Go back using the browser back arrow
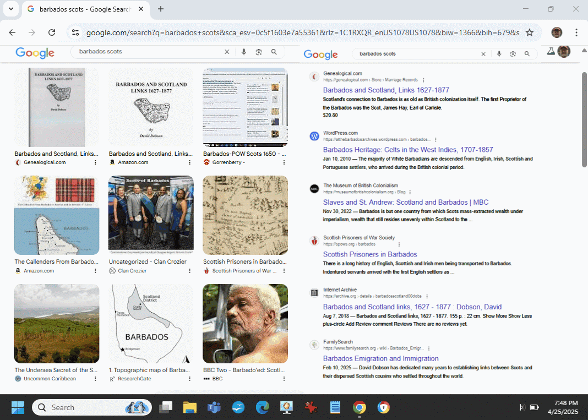The height and width of the screenshot is (420, 588). 12,32
